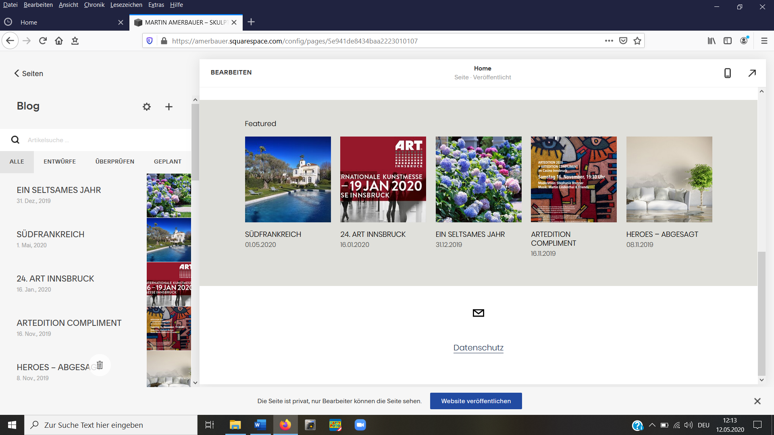Image resolution: width=774 pixels, height=435 pixels.
Task: Open the live site in a new window arrow icon
Action: click(752, 73)
